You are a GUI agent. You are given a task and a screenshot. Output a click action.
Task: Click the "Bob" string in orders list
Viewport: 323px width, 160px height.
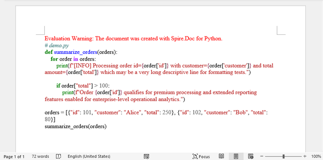coord(241,113)
